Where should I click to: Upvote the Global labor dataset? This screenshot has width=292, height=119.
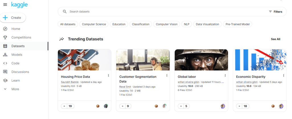181,106
